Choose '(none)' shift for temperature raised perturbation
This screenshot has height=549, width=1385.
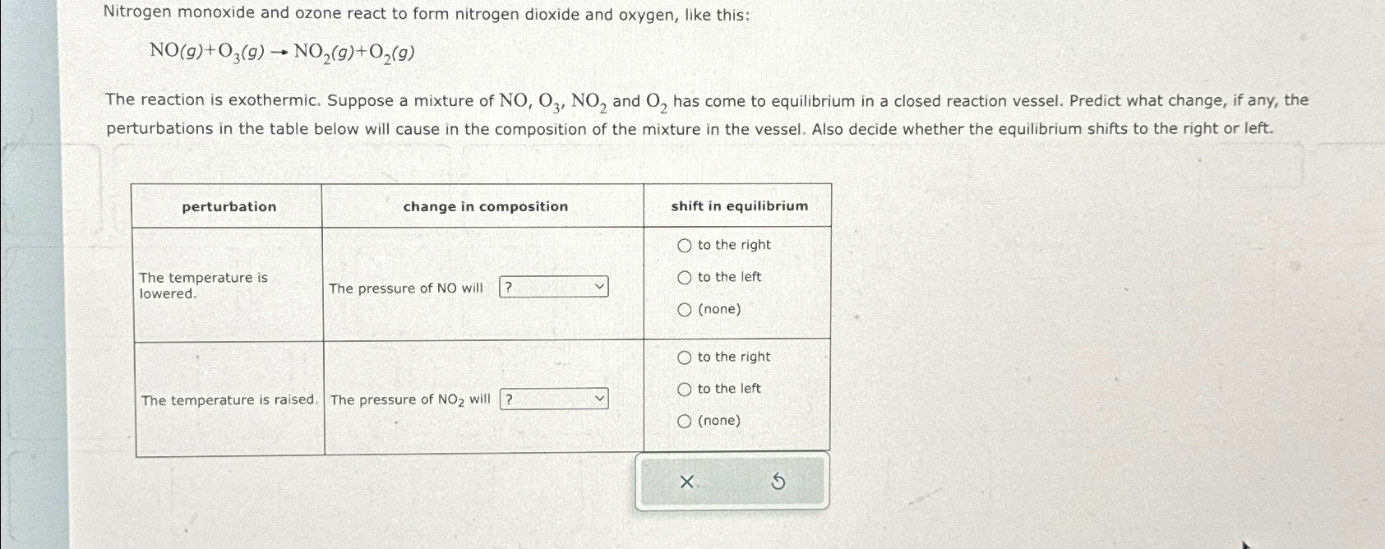[x=683, y=421]
